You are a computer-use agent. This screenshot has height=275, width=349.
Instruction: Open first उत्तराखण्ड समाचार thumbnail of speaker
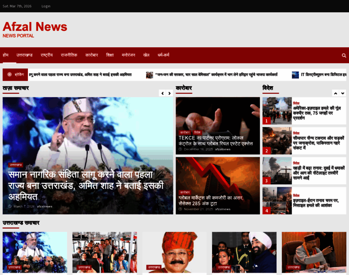coord(35,253)
